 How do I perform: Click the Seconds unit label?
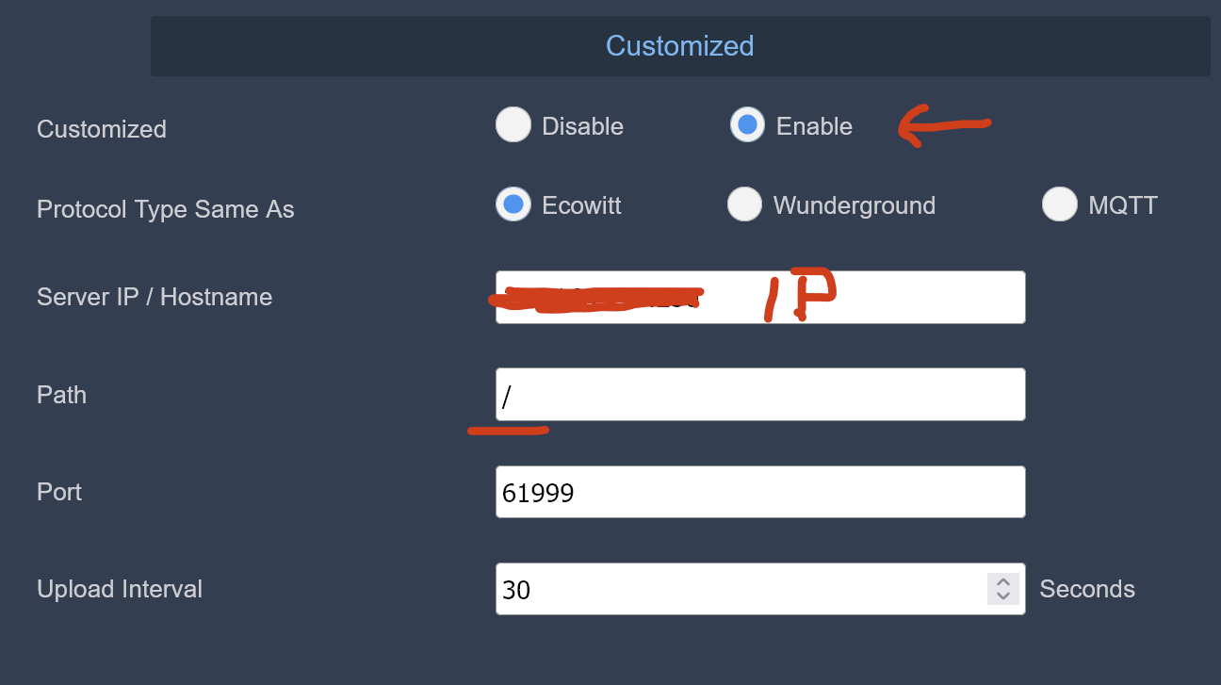(x=1087, y=589)
